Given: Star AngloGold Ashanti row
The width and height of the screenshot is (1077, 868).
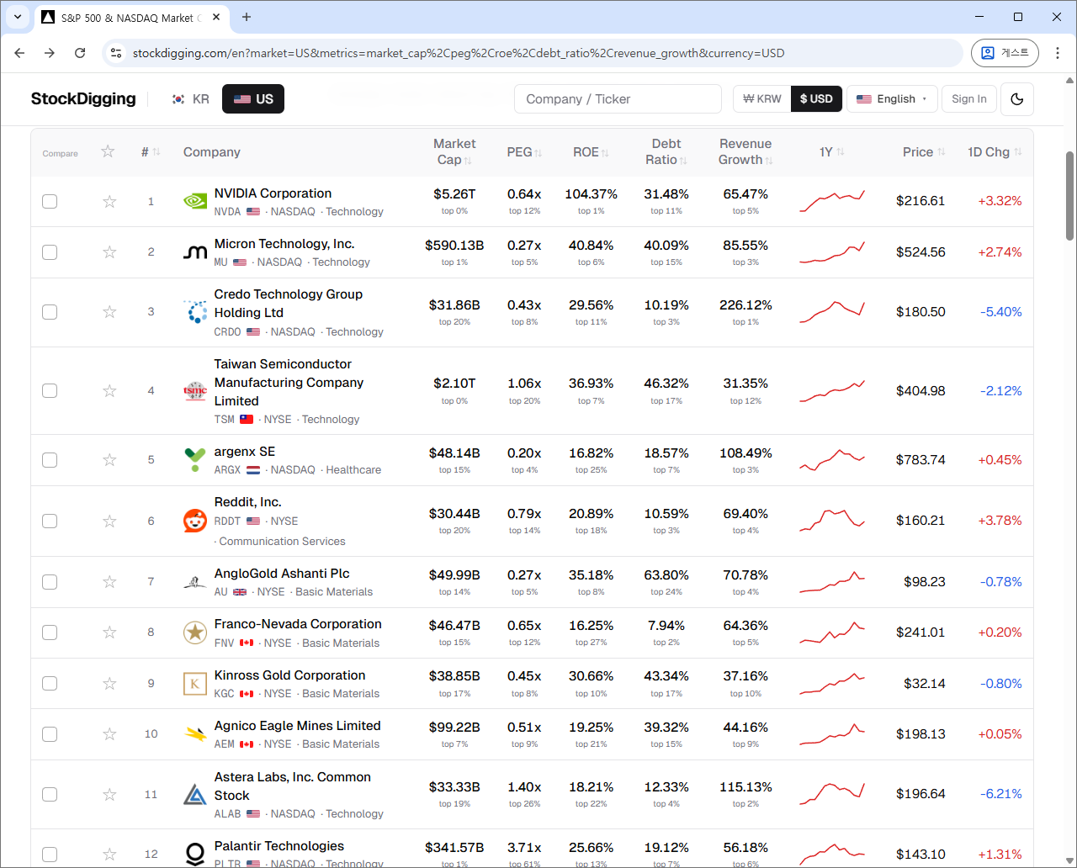Looking at the screenshot, I should click(x=109, y=582).
